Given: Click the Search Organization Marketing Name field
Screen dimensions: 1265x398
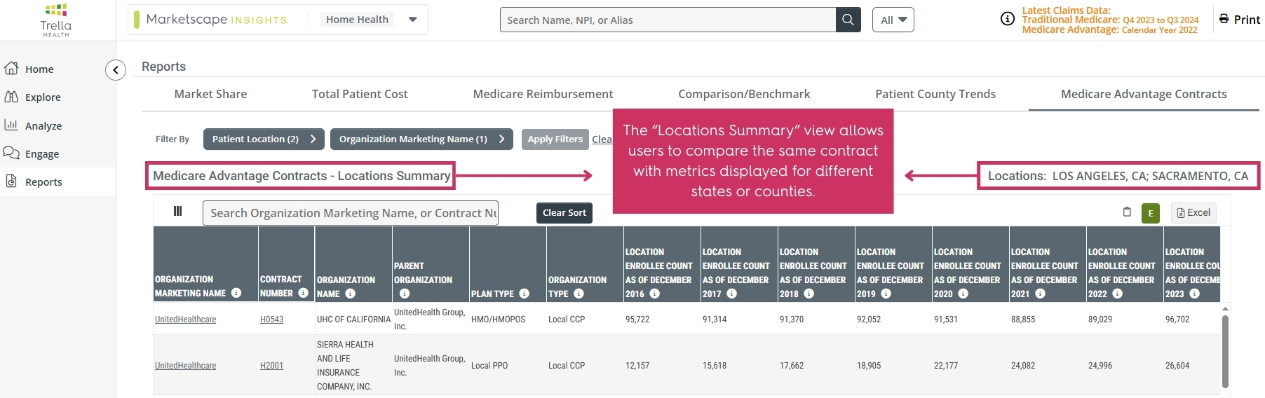Looking at the screenshot, I should pyautogui.click(x=351, y=213).
